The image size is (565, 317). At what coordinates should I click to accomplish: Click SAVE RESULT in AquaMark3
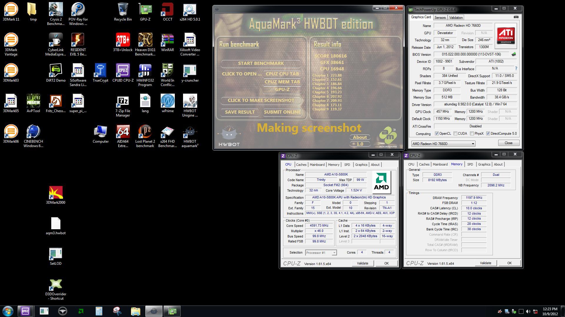coord(240,112)
